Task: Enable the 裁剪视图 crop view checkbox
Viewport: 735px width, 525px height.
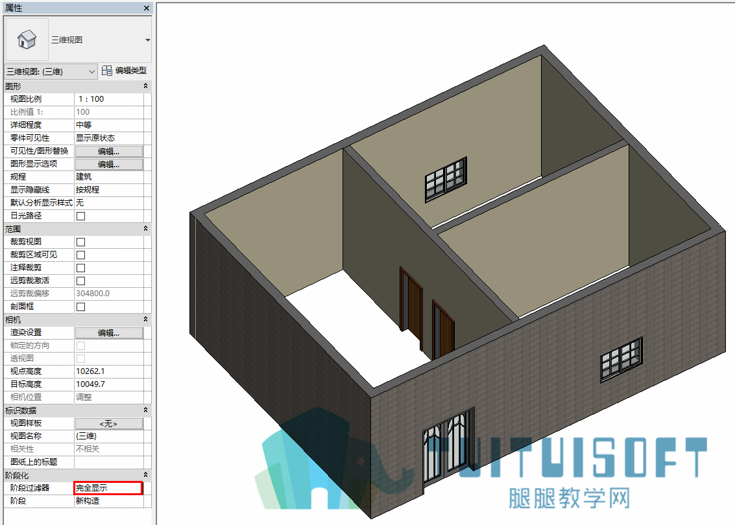Action: pos(80,242)
